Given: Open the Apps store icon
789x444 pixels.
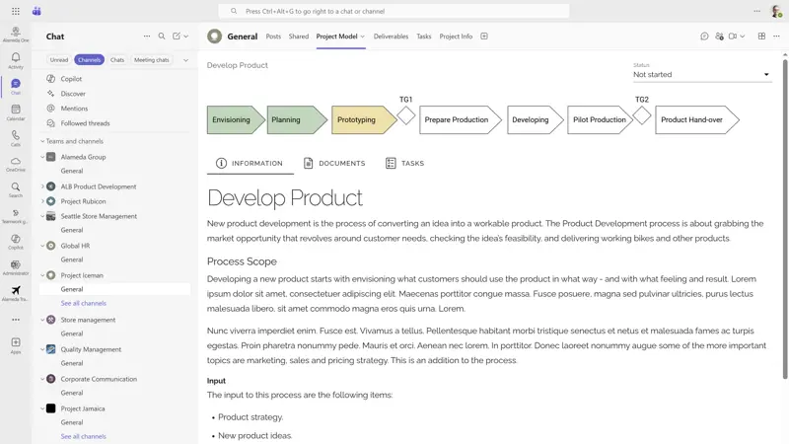Looking at the screenshot, I should point(16,345).
